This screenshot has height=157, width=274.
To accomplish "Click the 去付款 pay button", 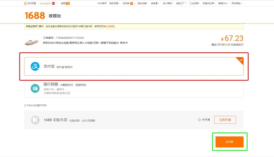I will click(229, 142).
